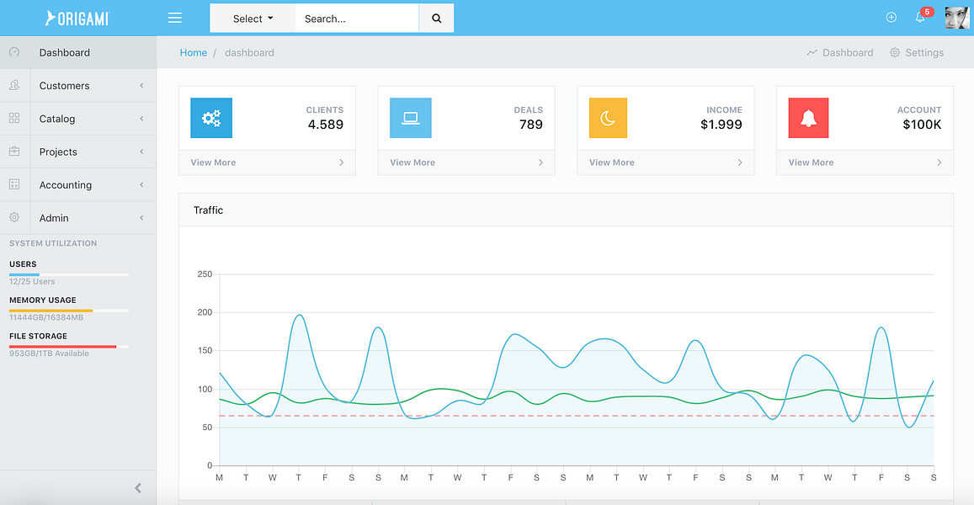Click the laptop Deals icon

pyautogui.click(x=411, y=117)
